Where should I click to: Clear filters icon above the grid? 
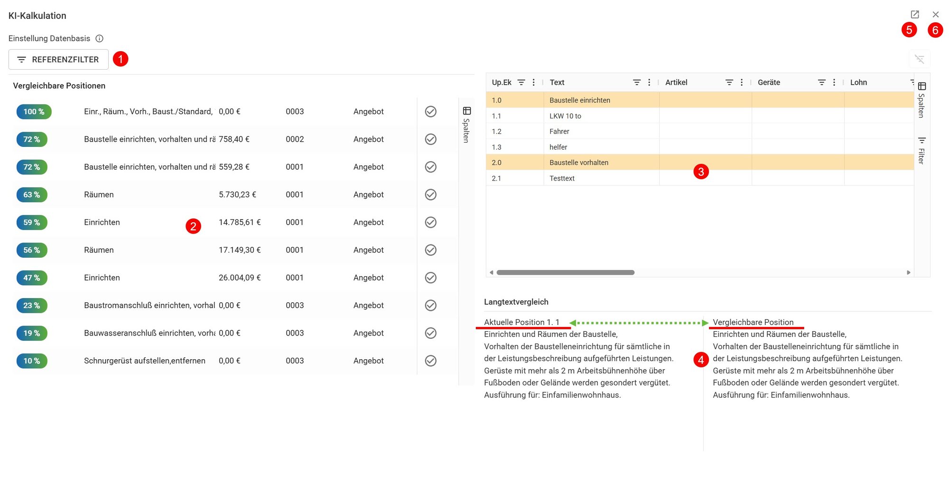[919, 59]
